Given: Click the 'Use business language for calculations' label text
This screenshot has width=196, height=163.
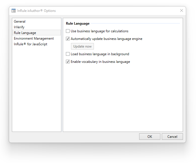Looking at the screenshot, I should point(100,31).
